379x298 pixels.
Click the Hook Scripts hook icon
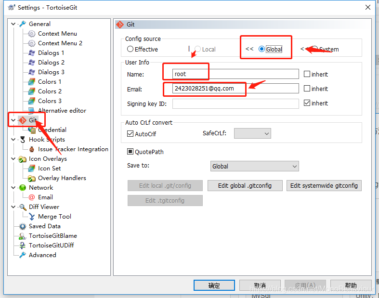[23, 140]
